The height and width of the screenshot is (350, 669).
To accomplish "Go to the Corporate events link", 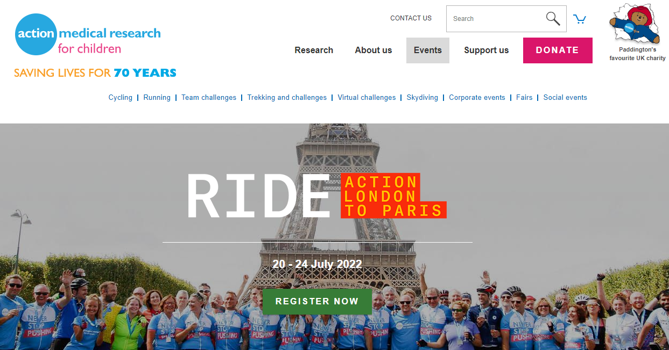I will [477, 98].
